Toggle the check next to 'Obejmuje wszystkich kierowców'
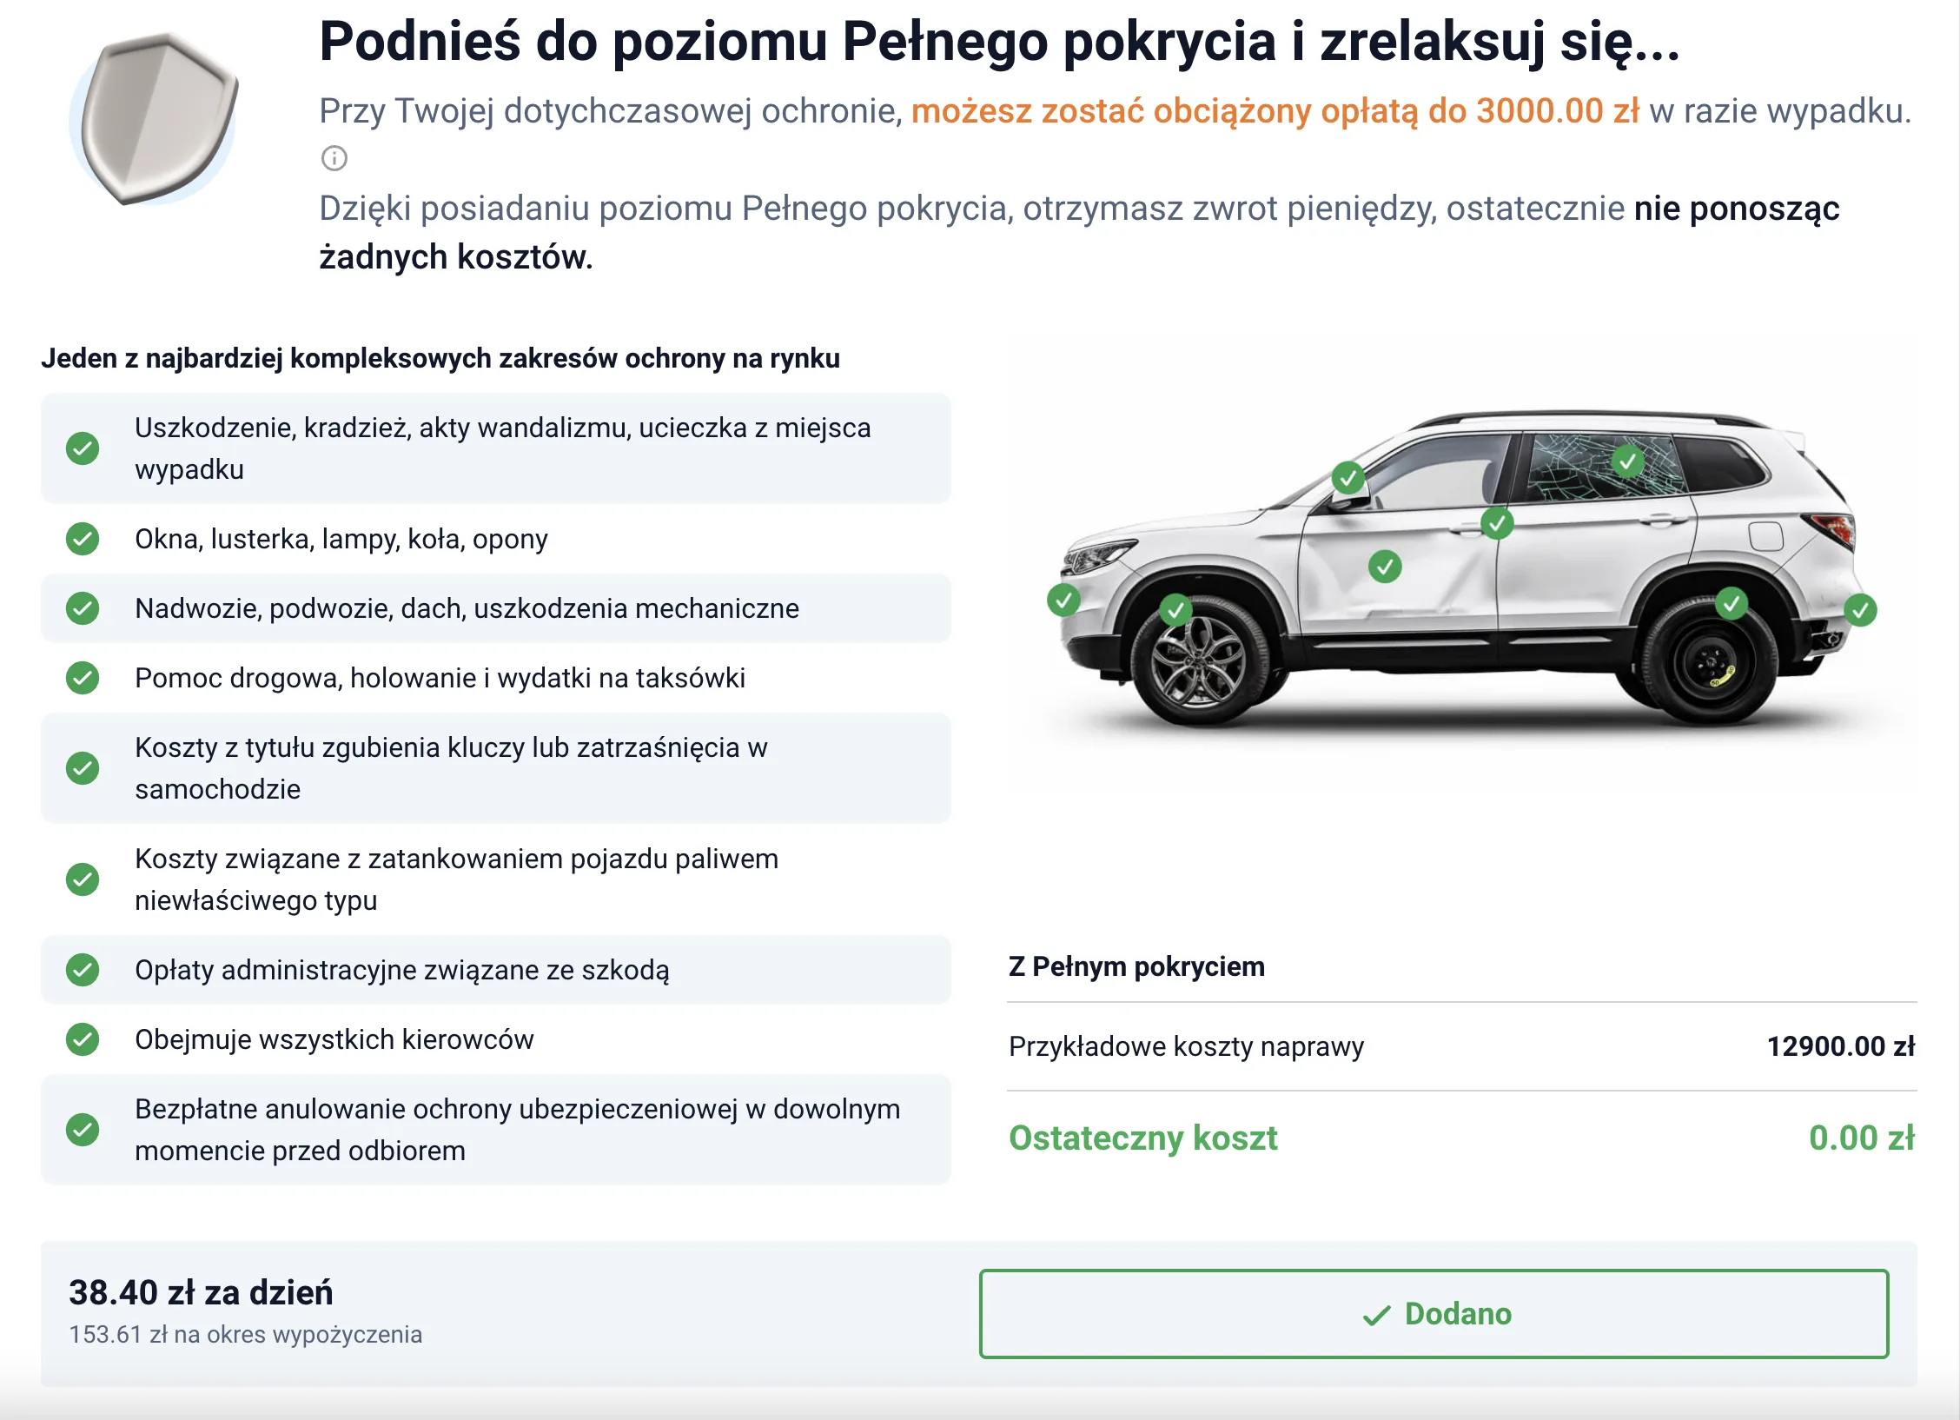 click(82, 1039)
